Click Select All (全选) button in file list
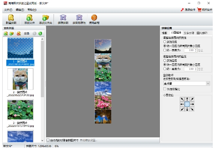 point(27,33)
